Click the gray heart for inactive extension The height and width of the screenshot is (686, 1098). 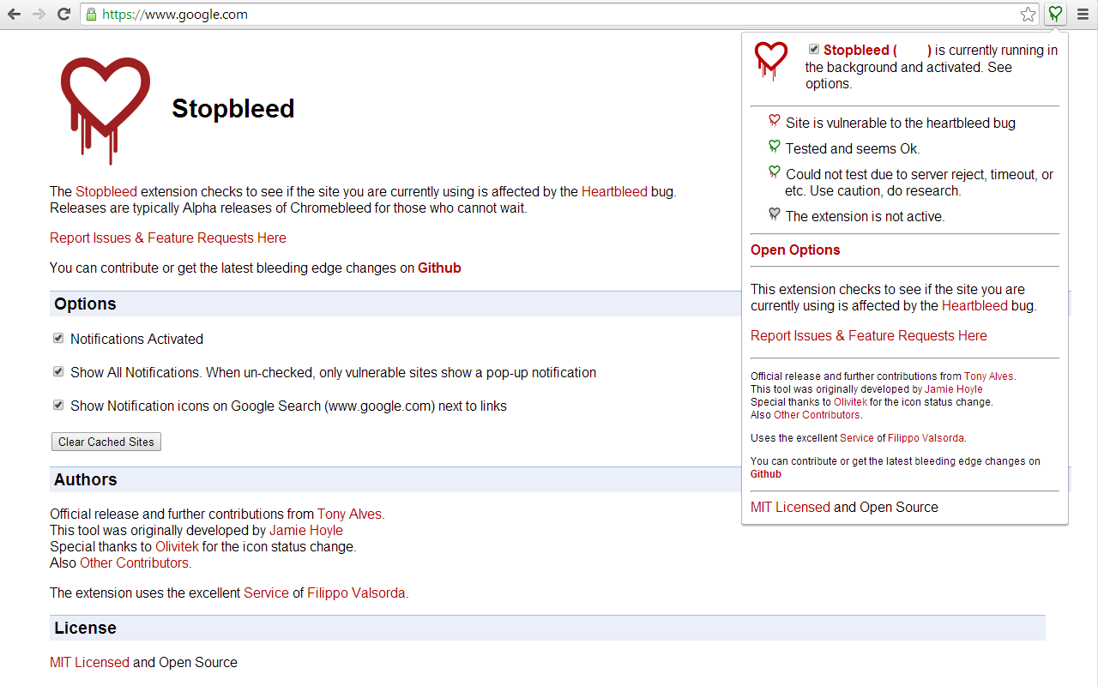point(775,215)
